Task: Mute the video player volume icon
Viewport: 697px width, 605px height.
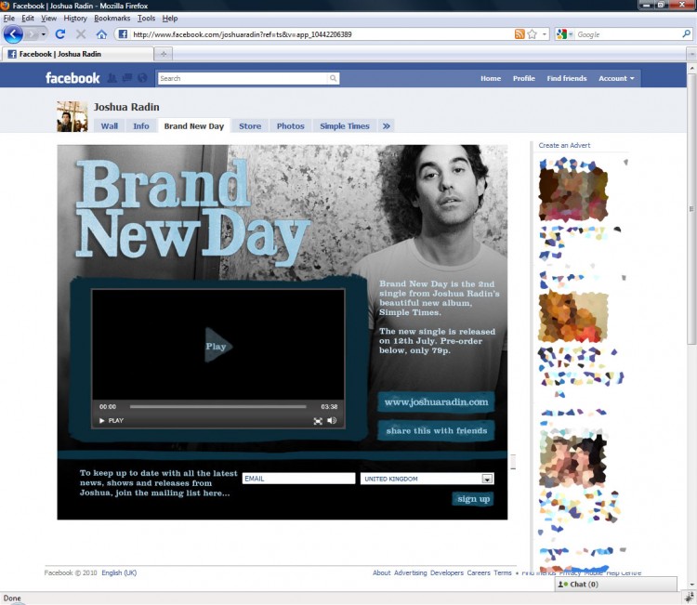Action: [x=332, y=420]
